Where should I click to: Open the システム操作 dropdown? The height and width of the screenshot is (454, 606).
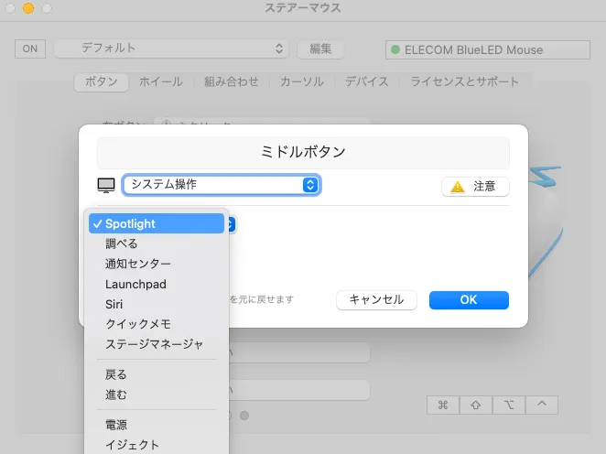221,185
